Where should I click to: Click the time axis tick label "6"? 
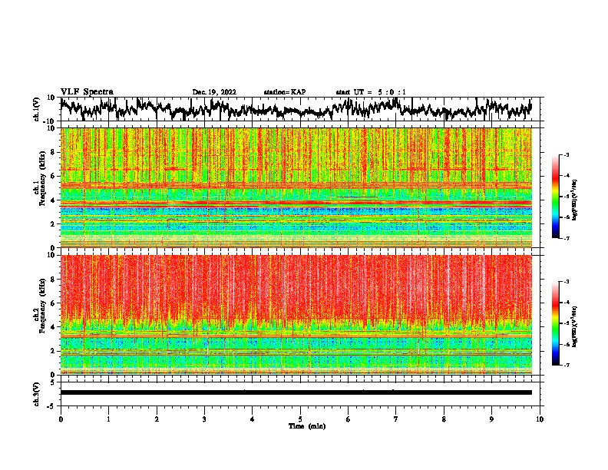(349, 419)
